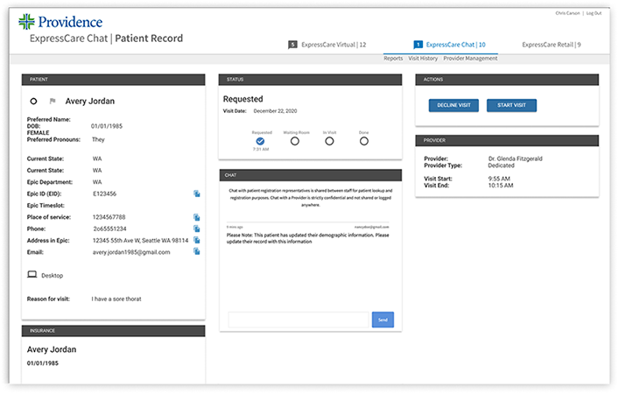Copy the phone number 2065551234

click(x=197, y=229)
